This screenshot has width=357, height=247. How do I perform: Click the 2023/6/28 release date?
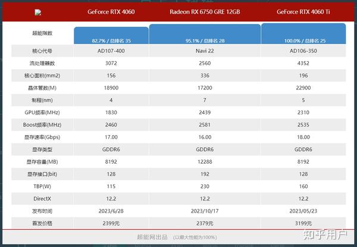(x=111, y=211)
